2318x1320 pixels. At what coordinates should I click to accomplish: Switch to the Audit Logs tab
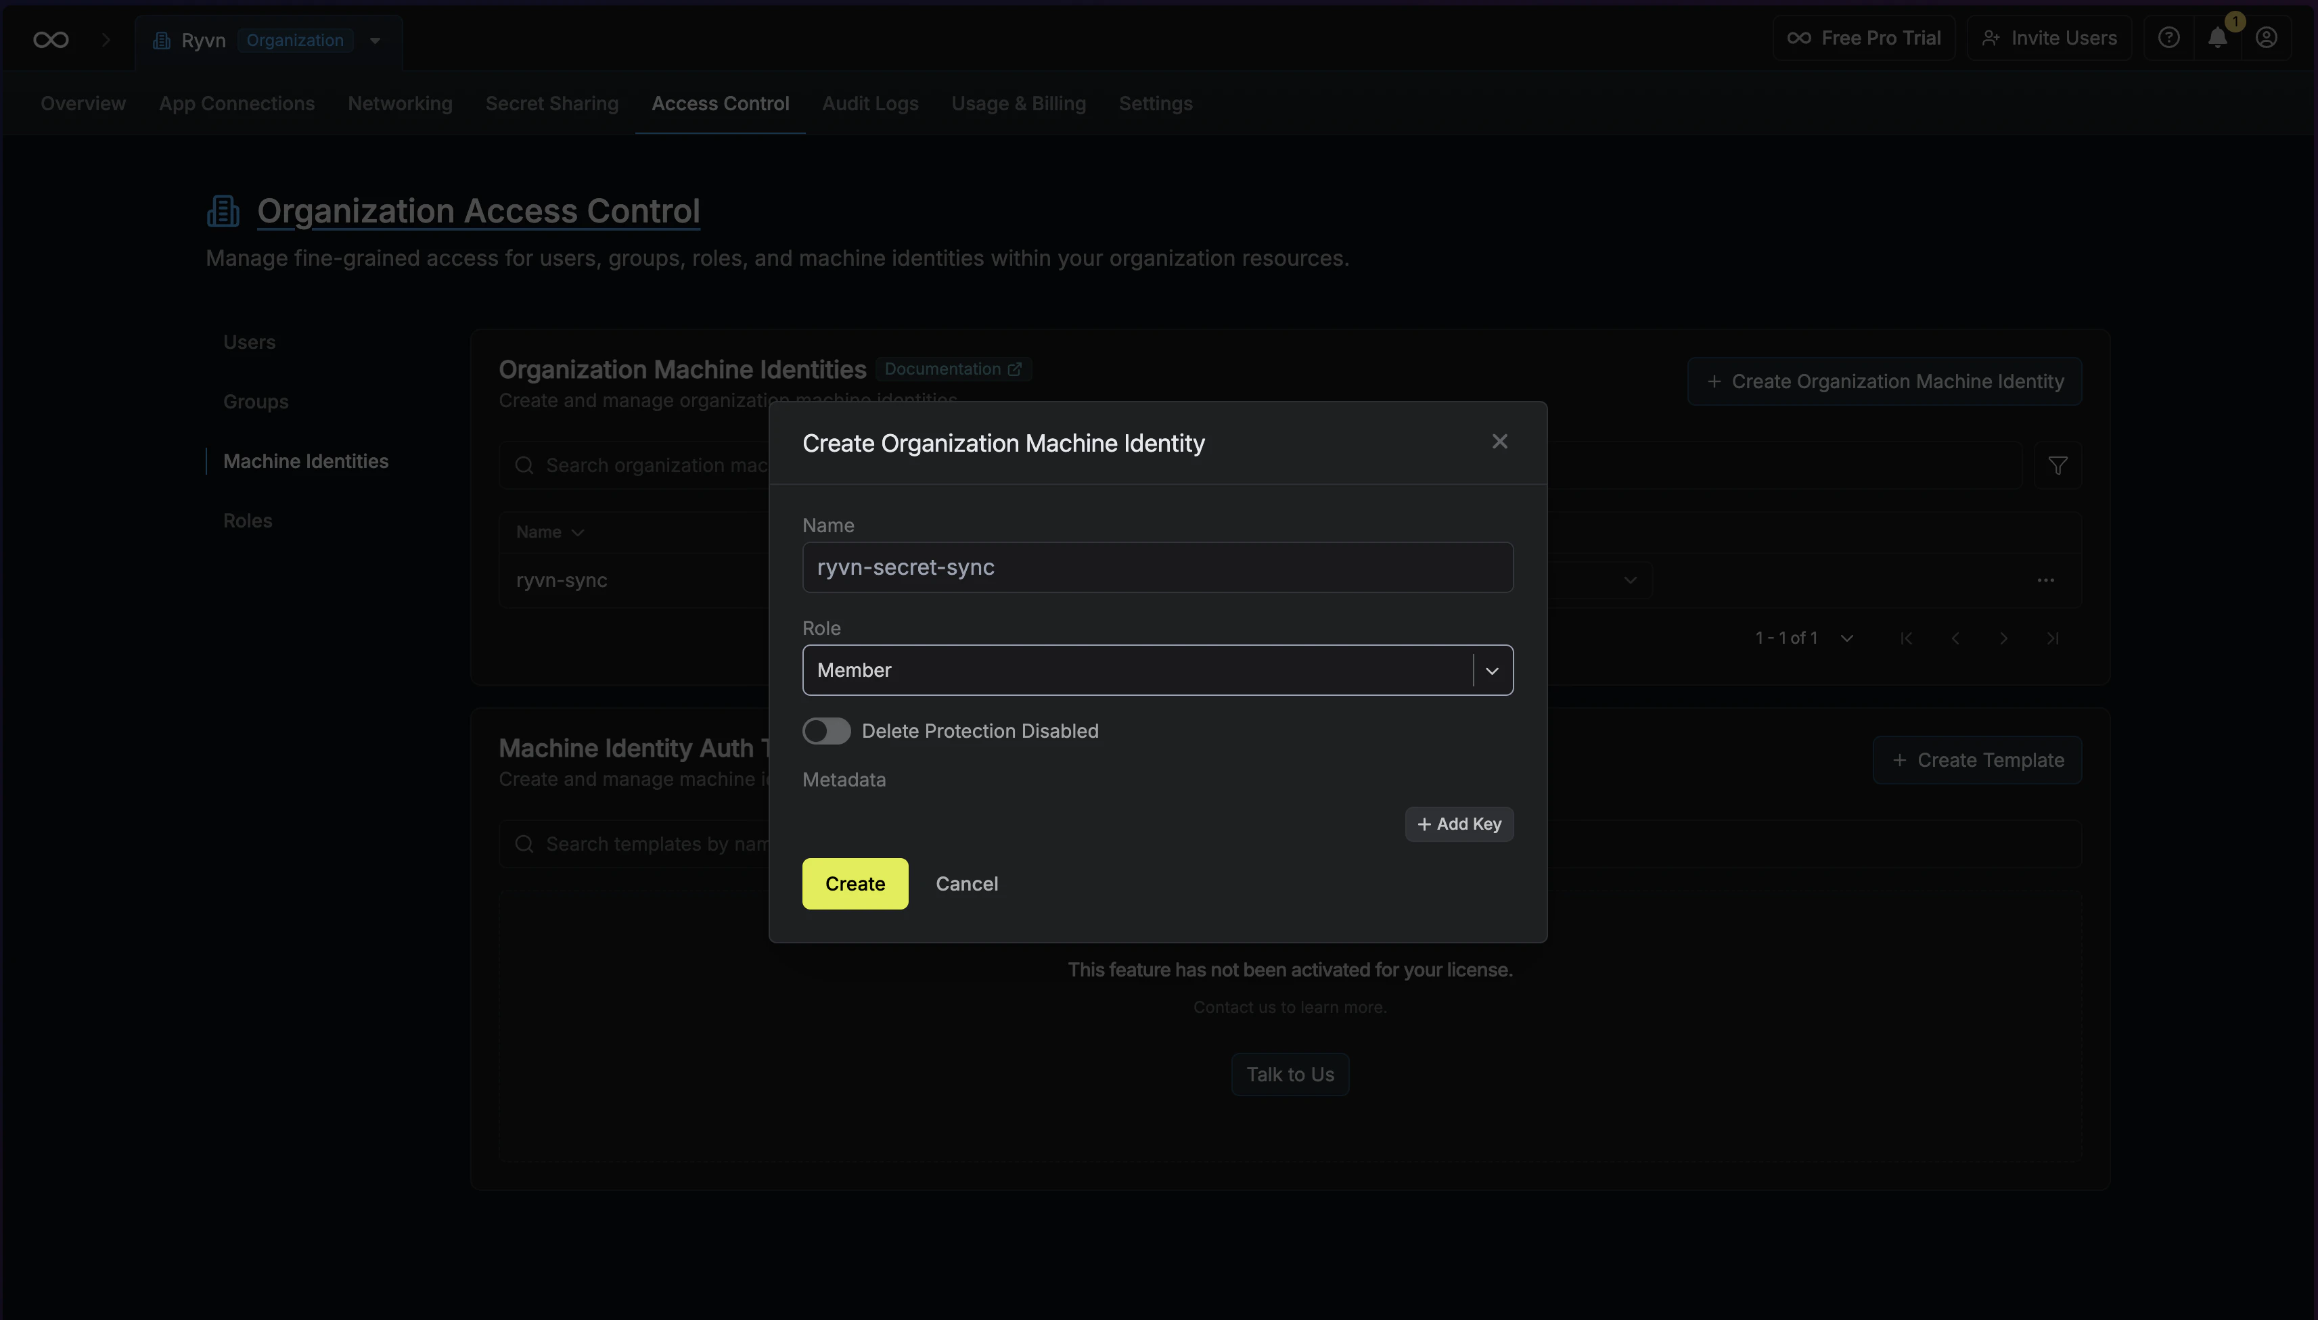click(x=869, y=103)
